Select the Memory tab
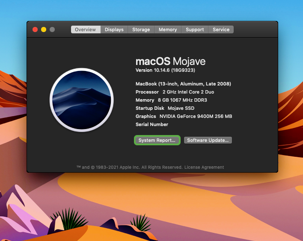Image resolution: width=303 pixels, height=241 pixels. tap(168, 29)
